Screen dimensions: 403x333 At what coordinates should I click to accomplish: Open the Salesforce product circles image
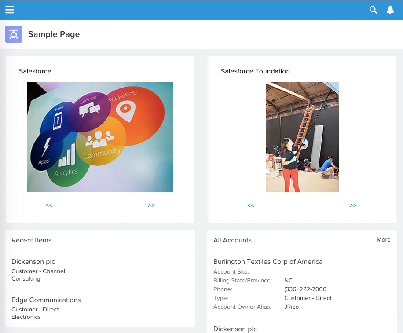(x=100, y=137)
